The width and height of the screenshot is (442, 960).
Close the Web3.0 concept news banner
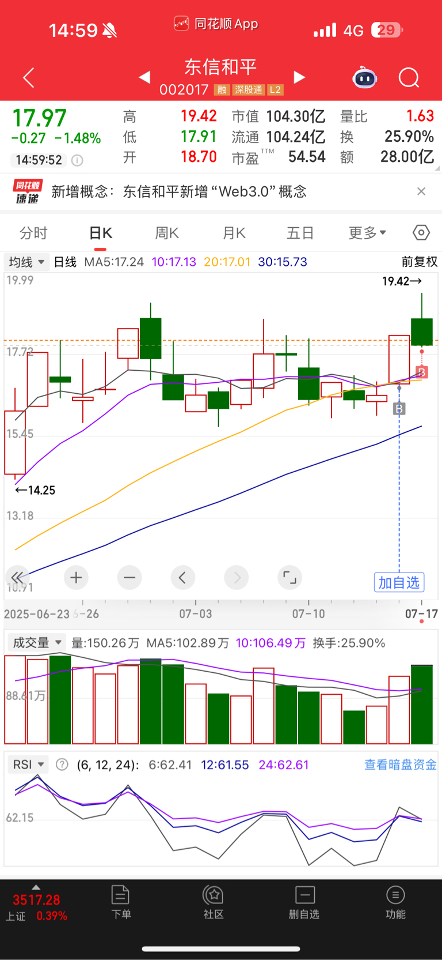click(x=421, y=191)
